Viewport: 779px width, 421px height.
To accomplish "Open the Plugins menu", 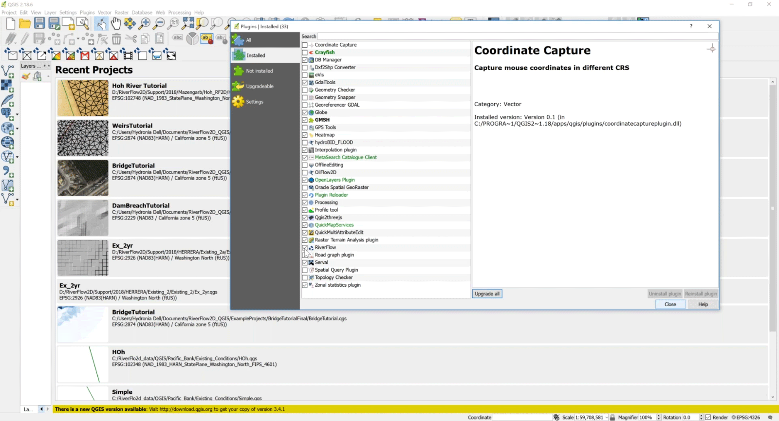I will (87, 13).
